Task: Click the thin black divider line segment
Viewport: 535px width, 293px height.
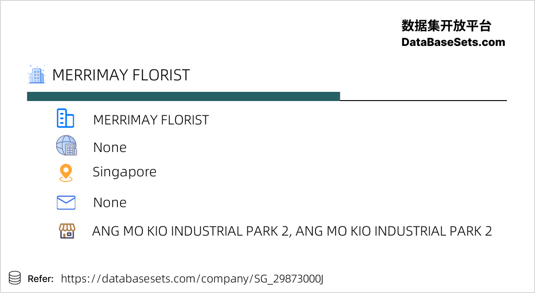Action: point(424,101)
